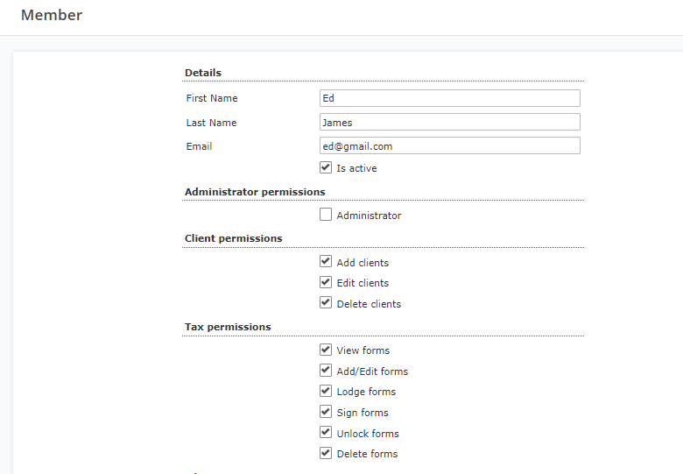This screenshot has height=474, width=683.
Task: Click the Email field label
Action: (199, 146)
